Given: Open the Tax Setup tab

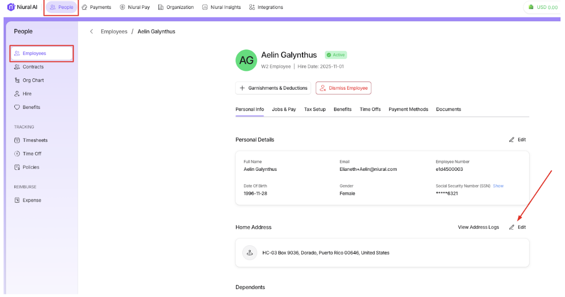Looking at the screenshot, I should [315, 109].
